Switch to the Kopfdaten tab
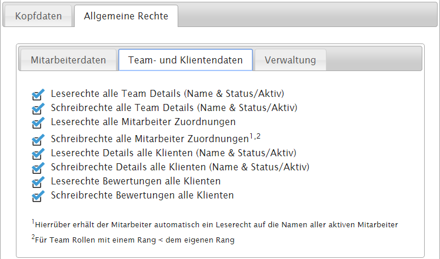Screen dimensions: 440x259 38,16
